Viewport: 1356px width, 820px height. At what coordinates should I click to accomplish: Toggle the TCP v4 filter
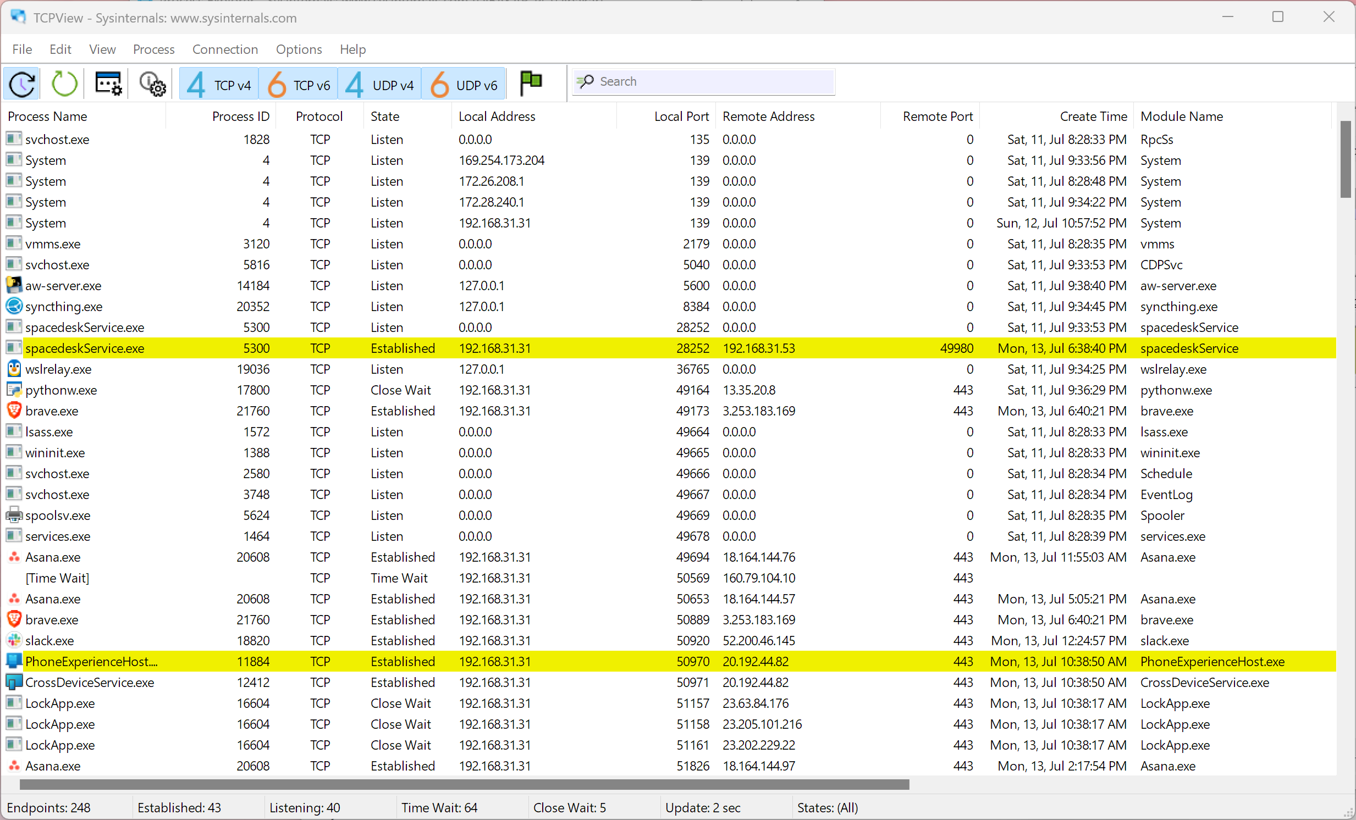click(219, 84)
